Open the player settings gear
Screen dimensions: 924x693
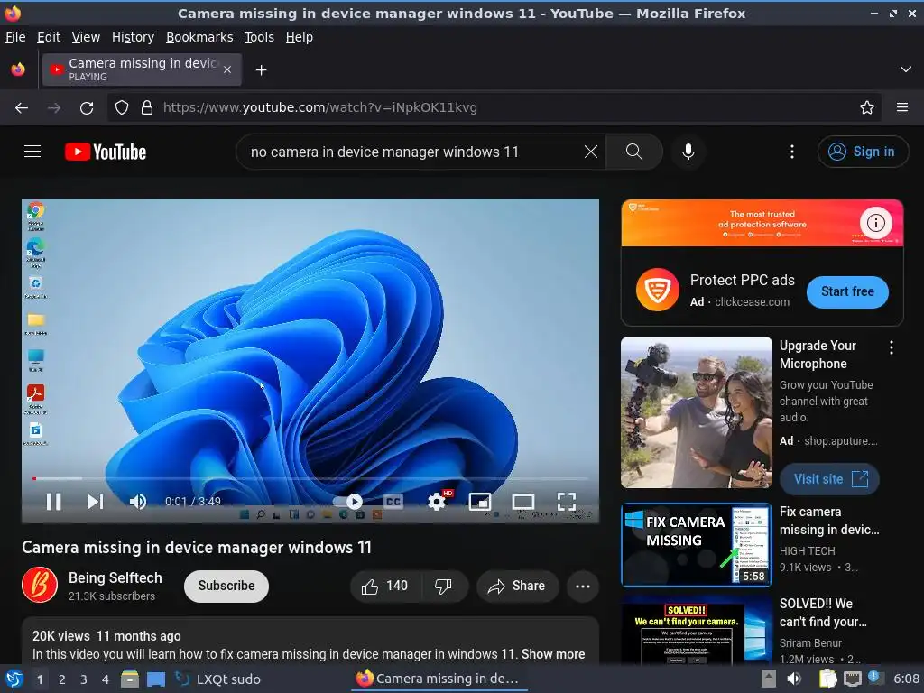click(437, 502)
